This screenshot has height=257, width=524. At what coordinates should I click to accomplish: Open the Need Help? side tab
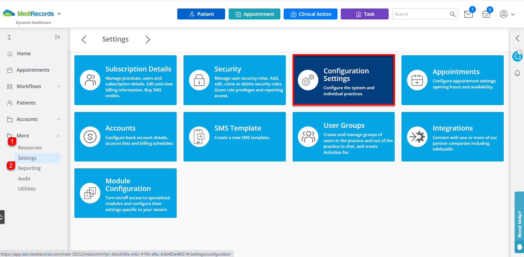(x=519, y=222)
